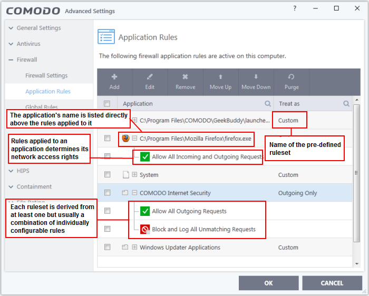This screenshot has height=296, width=369.
Task: Collapse firefox.exe rule tree
Action: point(134,138)
